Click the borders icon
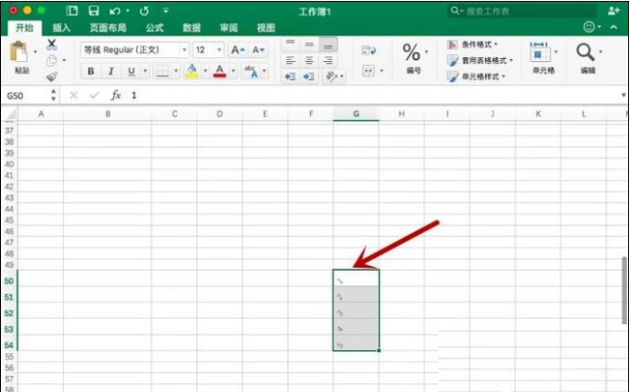 pyautogui.click(x=163, y=72)
